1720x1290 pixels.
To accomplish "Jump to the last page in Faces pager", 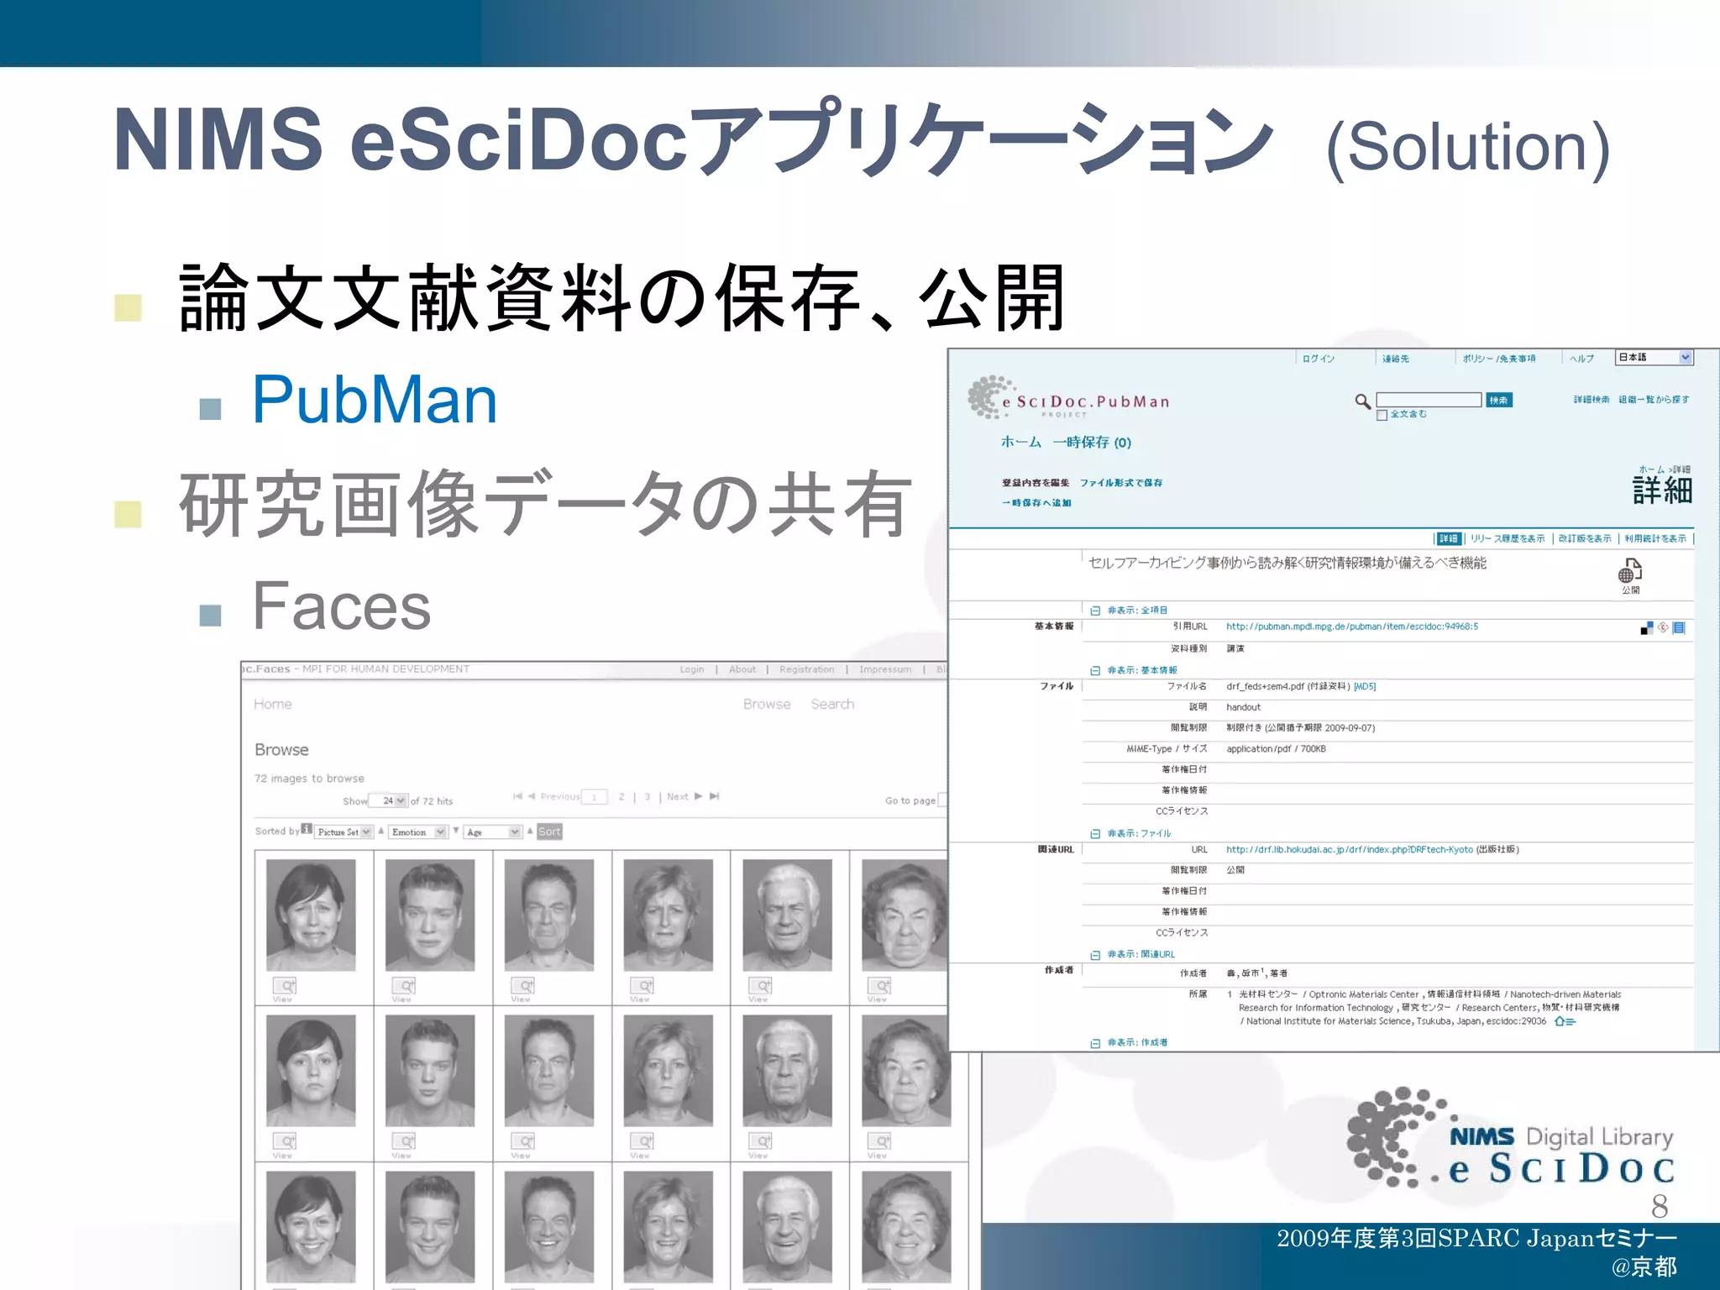I will coord(715,796).
